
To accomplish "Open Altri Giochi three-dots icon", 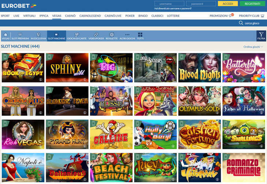I will pyautogui.click(x=127, y=34).
